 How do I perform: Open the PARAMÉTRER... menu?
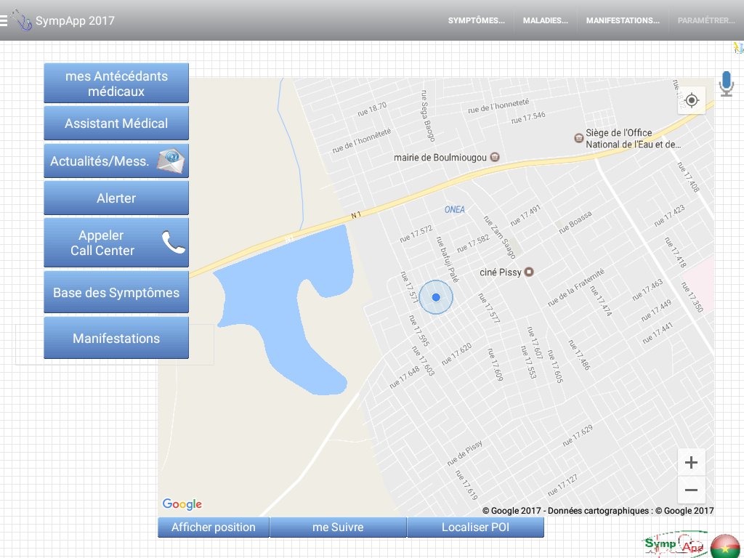(x=706, y=20)
